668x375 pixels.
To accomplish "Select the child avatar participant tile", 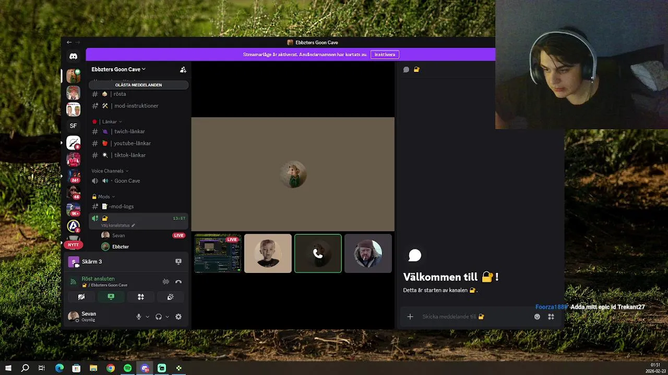I will tap(268, 254).
